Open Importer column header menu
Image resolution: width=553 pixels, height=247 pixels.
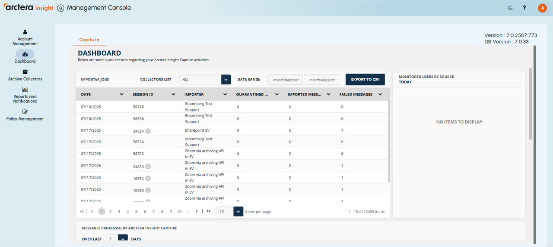(x=225, y=94)
